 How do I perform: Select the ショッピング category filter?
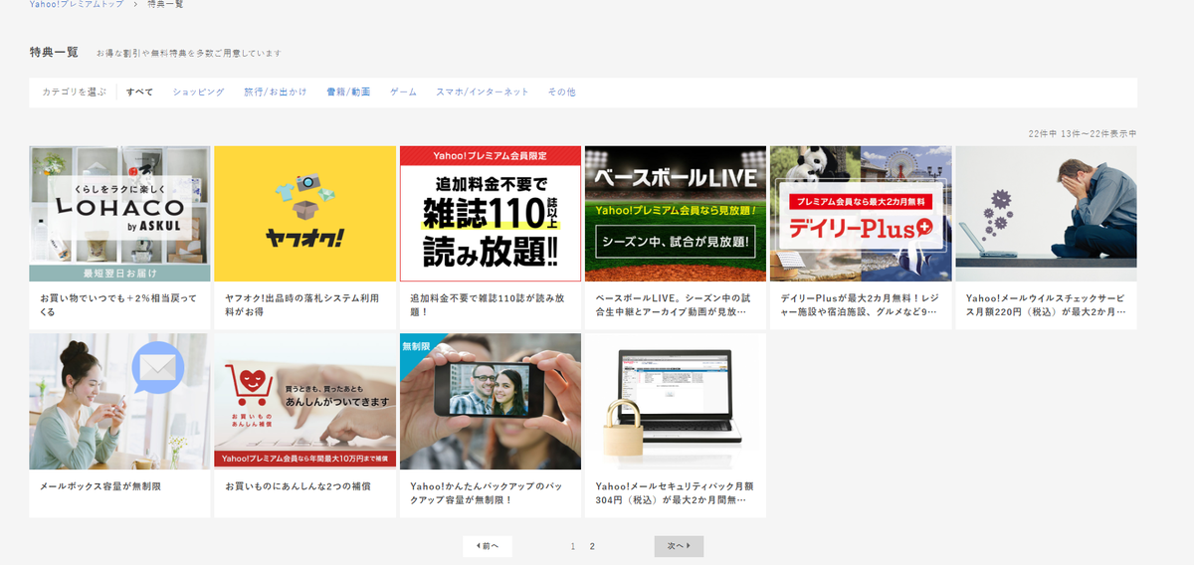(x=198, y=93)
